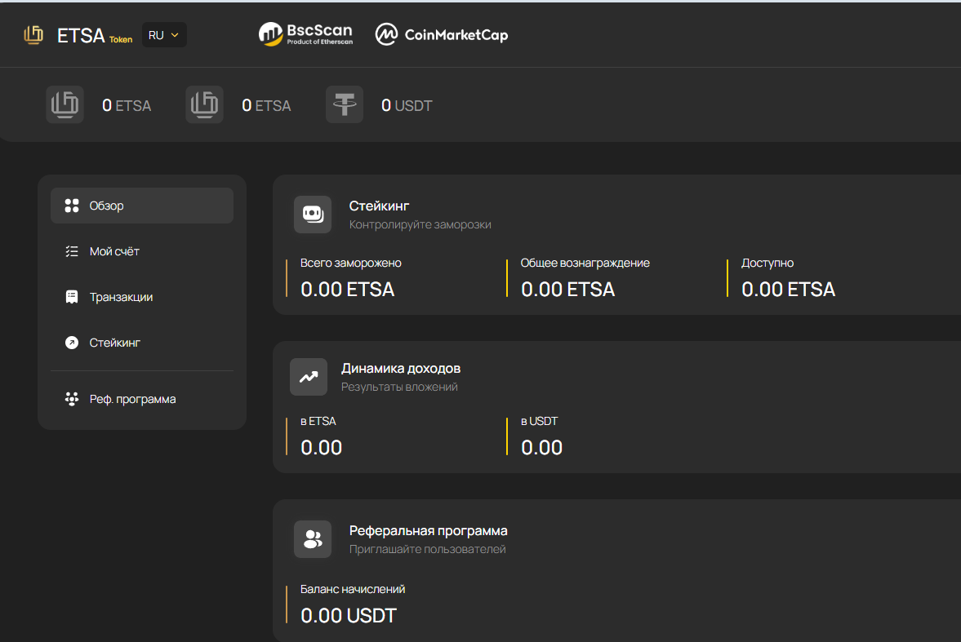
Task: Click the Общее вознаграждение label
Action: (585, 263)
